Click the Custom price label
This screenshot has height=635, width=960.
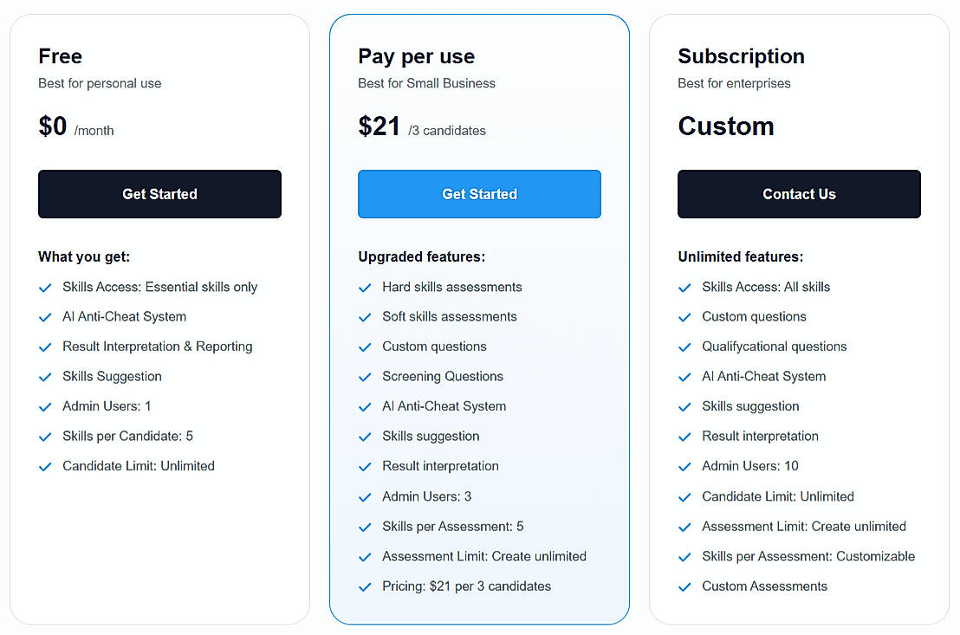point(726,126)
